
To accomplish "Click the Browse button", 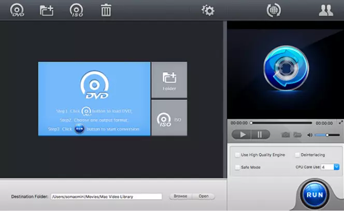I will pos(181,196).
